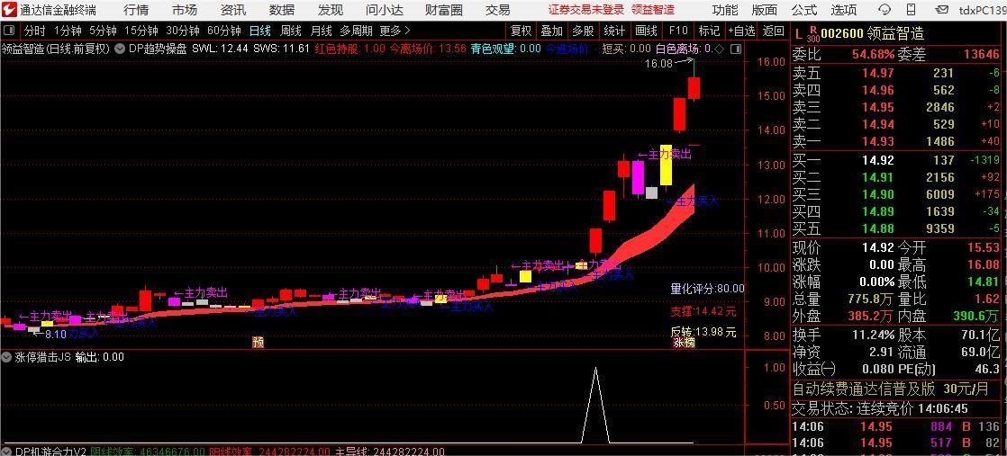Click 量化评分:80.00 text on chart
This screenshot has height=456, width=1007.
tap(708, 289)
